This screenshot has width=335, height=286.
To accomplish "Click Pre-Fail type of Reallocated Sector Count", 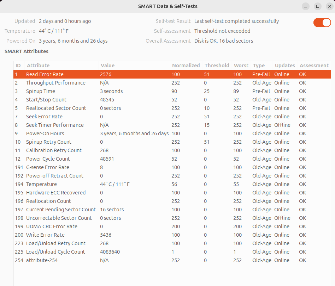I will pos(261,108).
